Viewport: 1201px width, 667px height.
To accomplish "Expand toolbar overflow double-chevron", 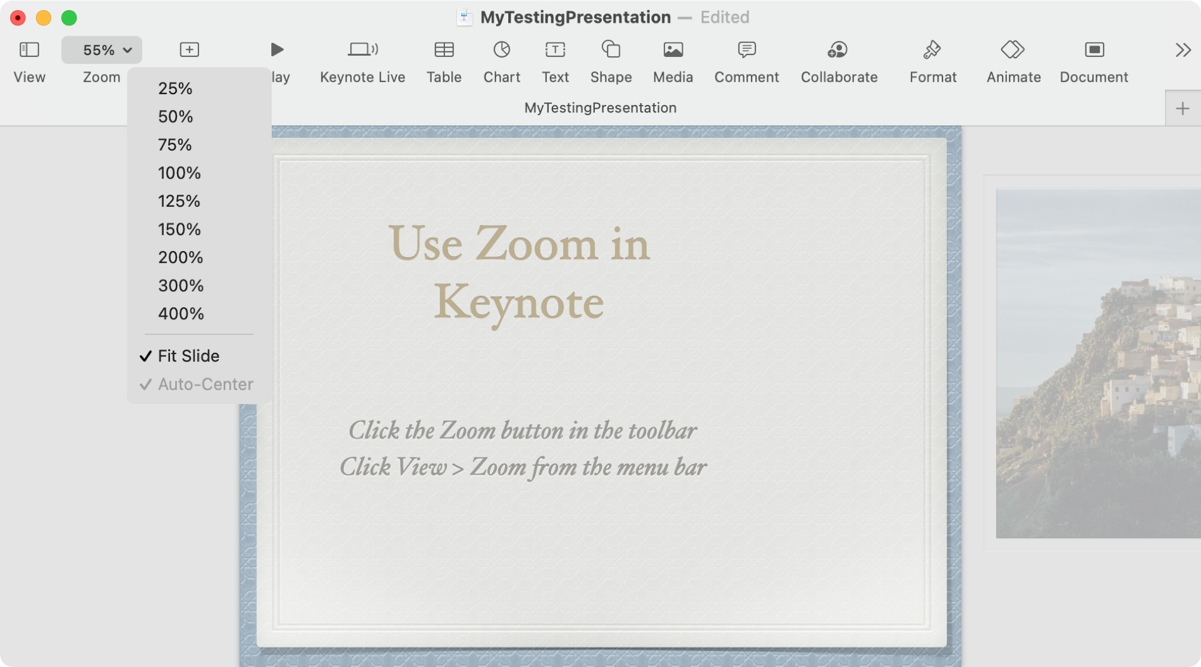I will (x=1183, y=50).
